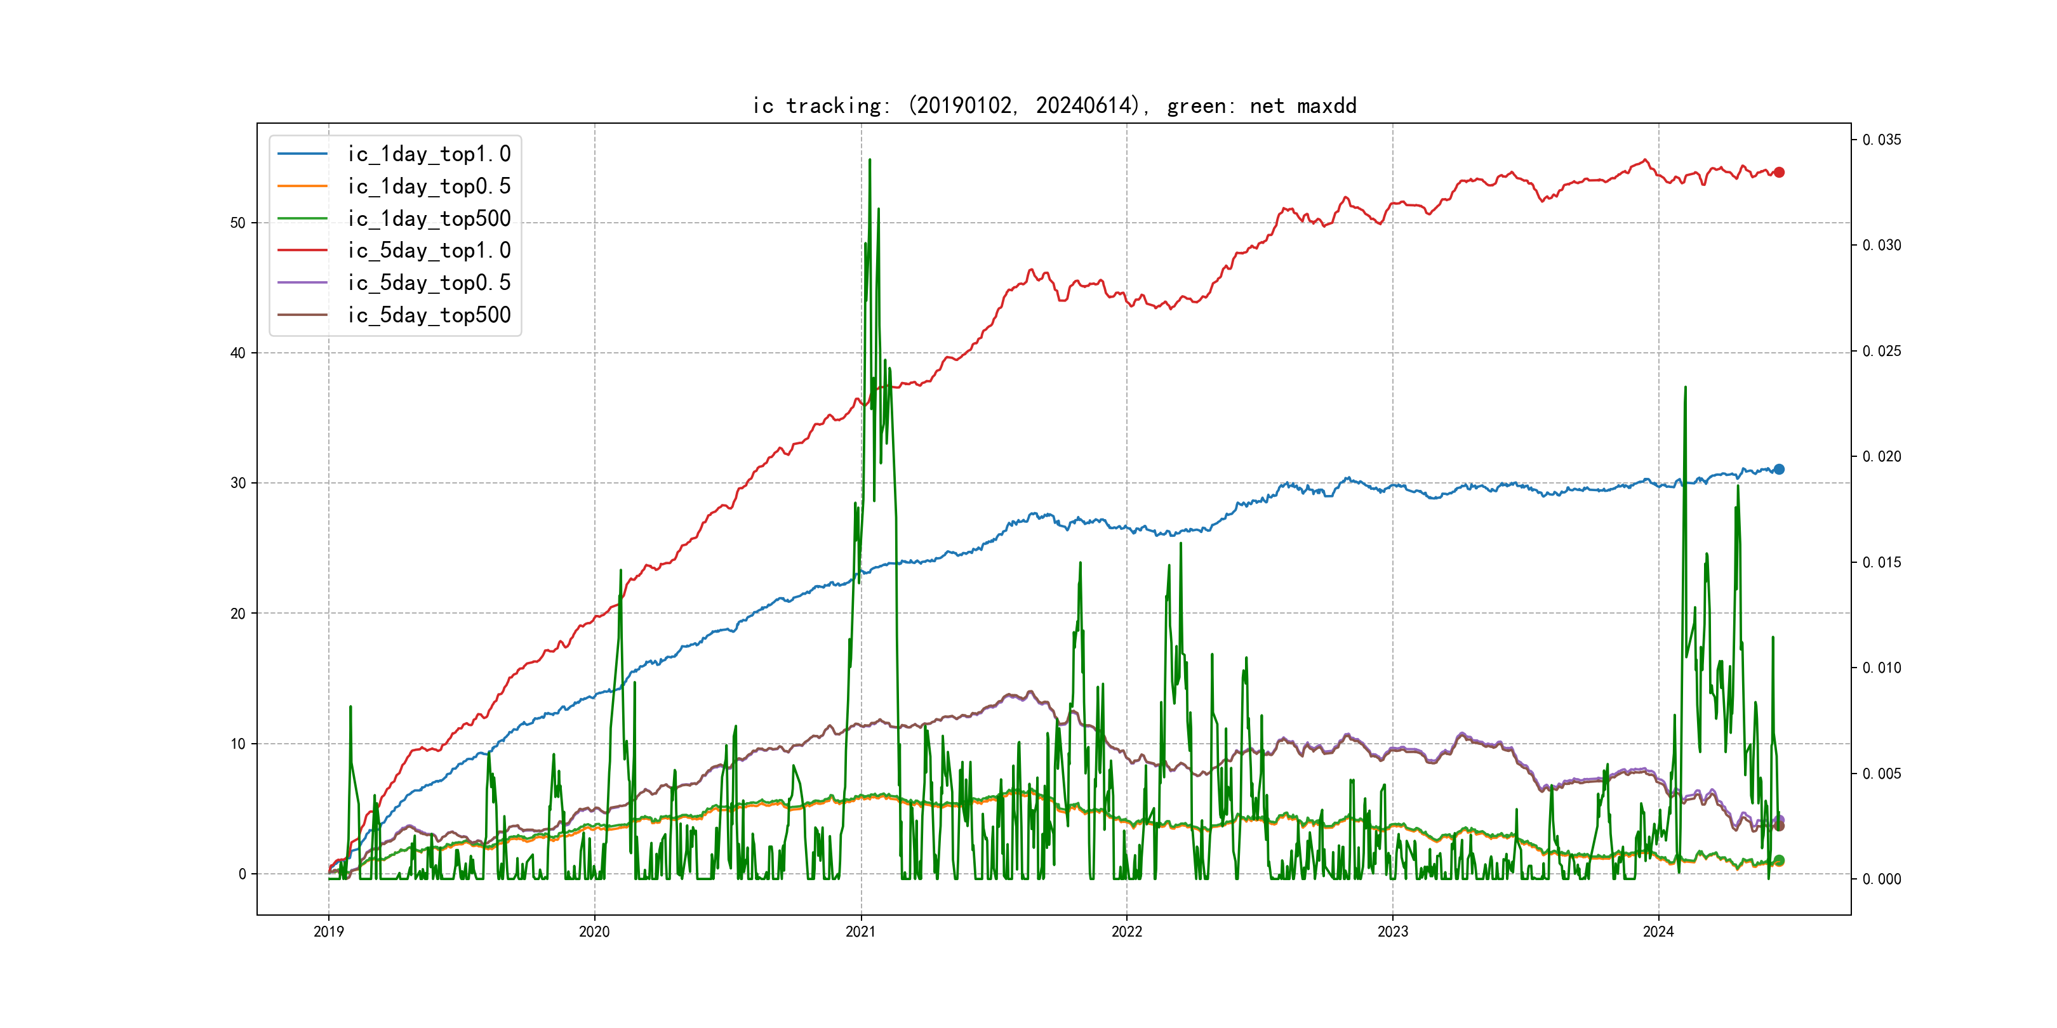2057x1028 pixels.
Task: Click the blue legend line swatch
Action: pos(303,154)
